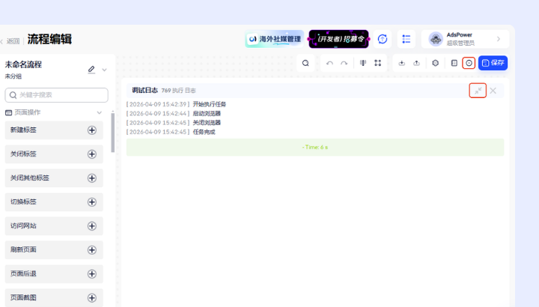Image resolution: width=539 pixels, height=307 pixels.
Task: Redo the last flow edit
Action: tap(344, 63)
